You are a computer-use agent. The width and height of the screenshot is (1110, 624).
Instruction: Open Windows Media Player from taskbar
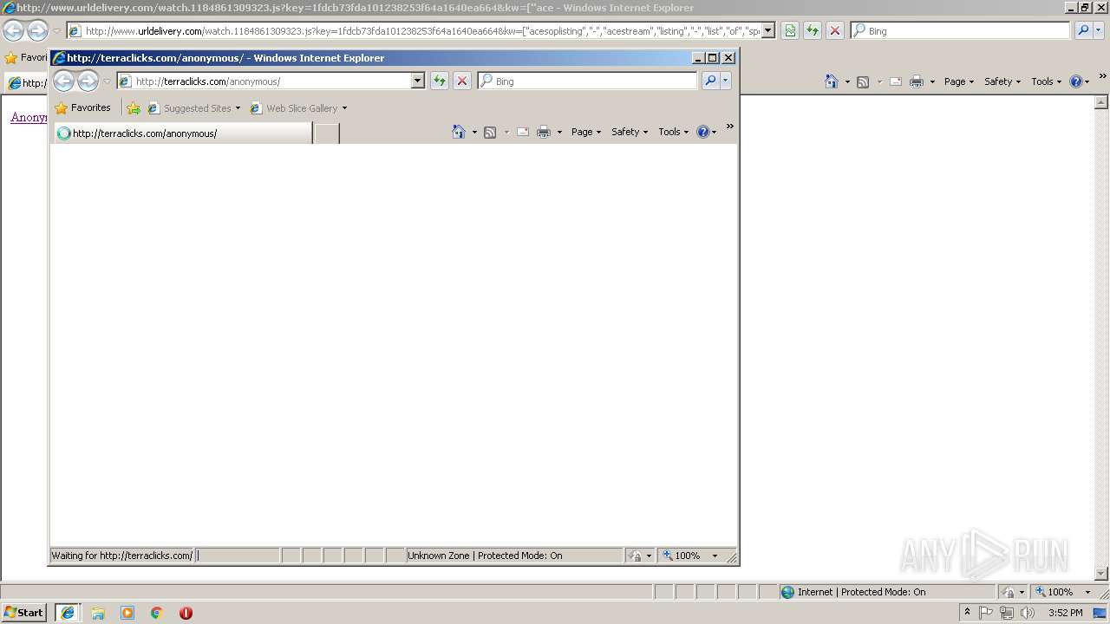[x=127, y=613]
